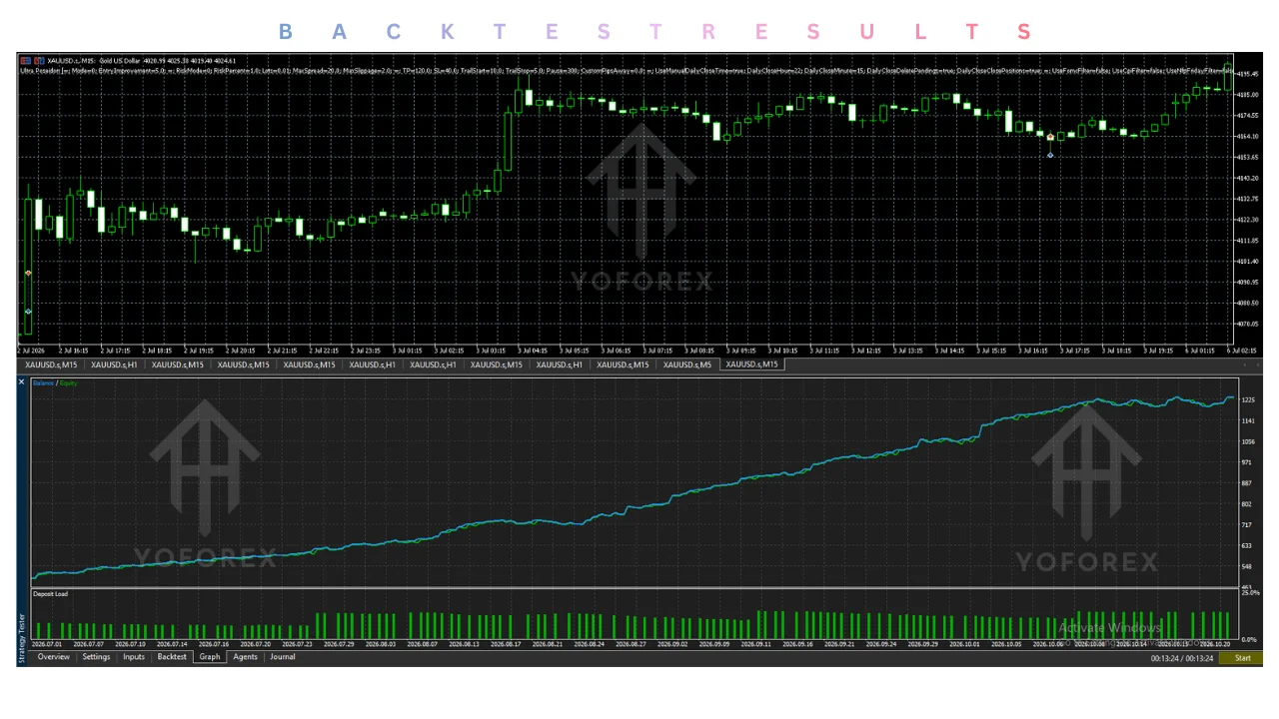
Task: Click the "25.0%" deposit load value
Action: coord(1249,593)
